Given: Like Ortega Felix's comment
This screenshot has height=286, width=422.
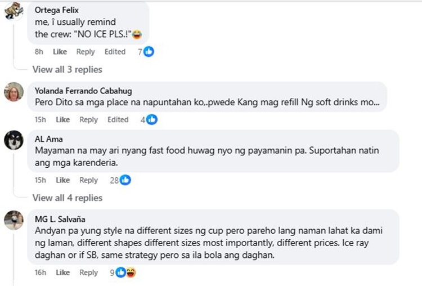Looking at the screenshot, I should [60, 52].
